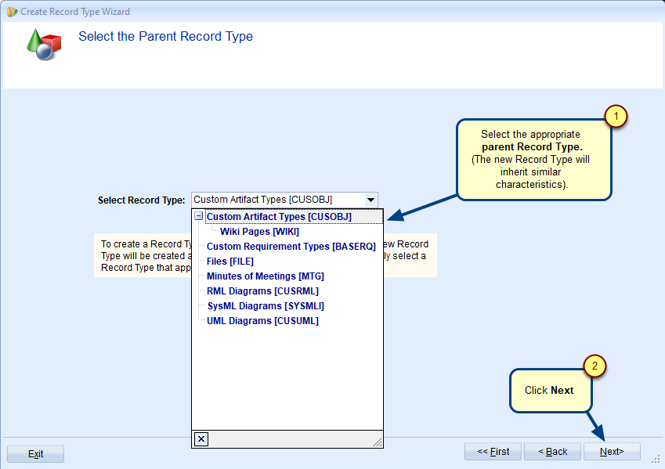Go back with the < Back button
Image resolution: width=665 pixels, height=469 pixels.
pos(551,452)
